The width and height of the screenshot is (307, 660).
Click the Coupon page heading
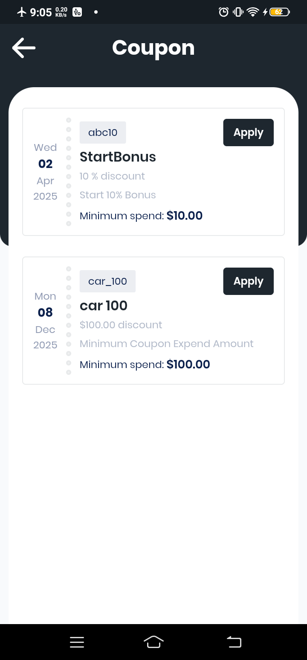153,48
